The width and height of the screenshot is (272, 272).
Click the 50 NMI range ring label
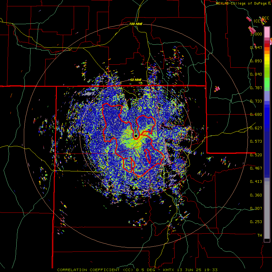click(136, 80)
